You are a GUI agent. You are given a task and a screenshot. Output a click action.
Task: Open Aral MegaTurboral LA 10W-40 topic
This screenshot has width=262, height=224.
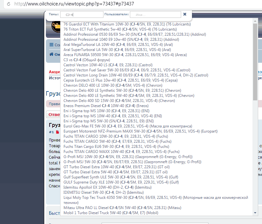[x=118, y=45]
